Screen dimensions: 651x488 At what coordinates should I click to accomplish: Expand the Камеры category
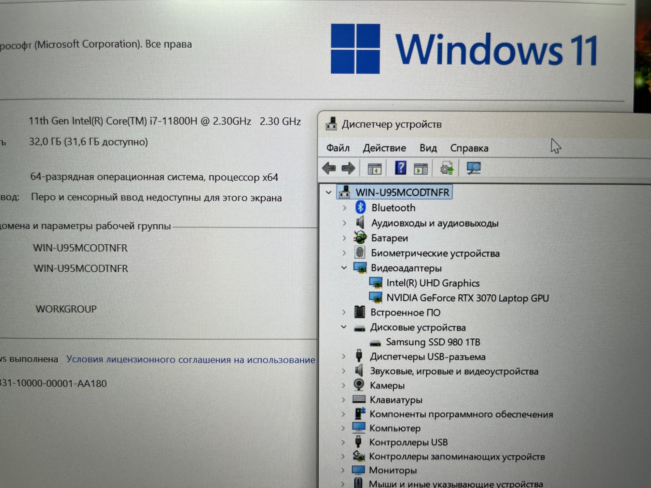pos(343,386)
